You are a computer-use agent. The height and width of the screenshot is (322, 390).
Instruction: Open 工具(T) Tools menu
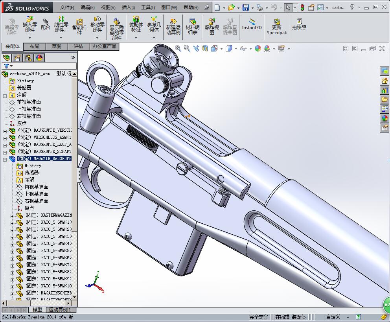(x=148, y=7)
